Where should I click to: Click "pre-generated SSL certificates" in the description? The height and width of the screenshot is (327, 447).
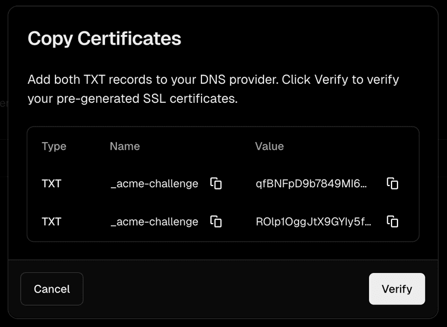tap(156, 99)
